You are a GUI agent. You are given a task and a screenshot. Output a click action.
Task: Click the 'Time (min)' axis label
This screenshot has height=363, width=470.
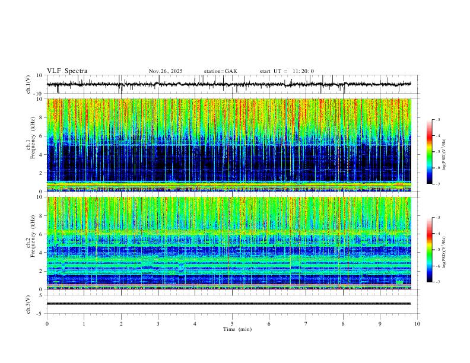(237, 329)
